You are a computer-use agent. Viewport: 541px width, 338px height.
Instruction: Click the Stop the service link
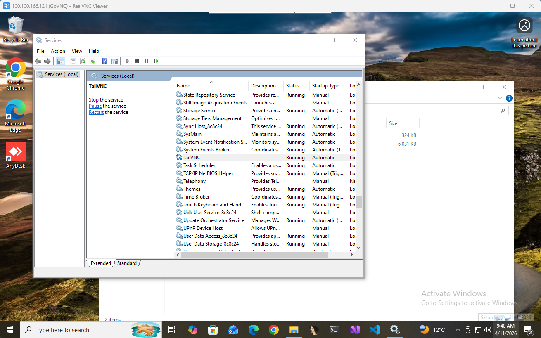93,100
